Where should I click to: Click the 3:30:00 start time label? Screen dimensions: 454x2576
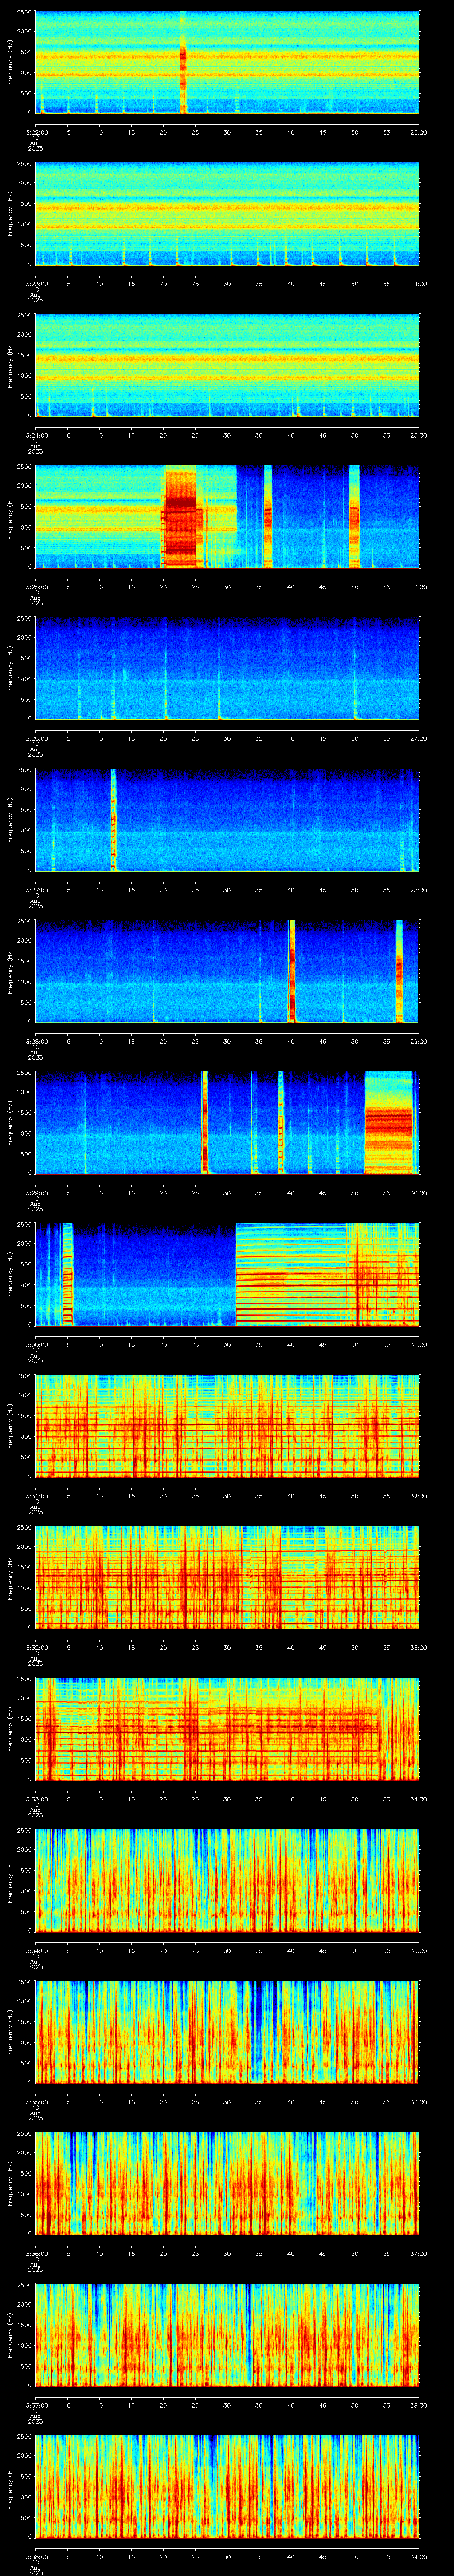[x=36, y=1344]
